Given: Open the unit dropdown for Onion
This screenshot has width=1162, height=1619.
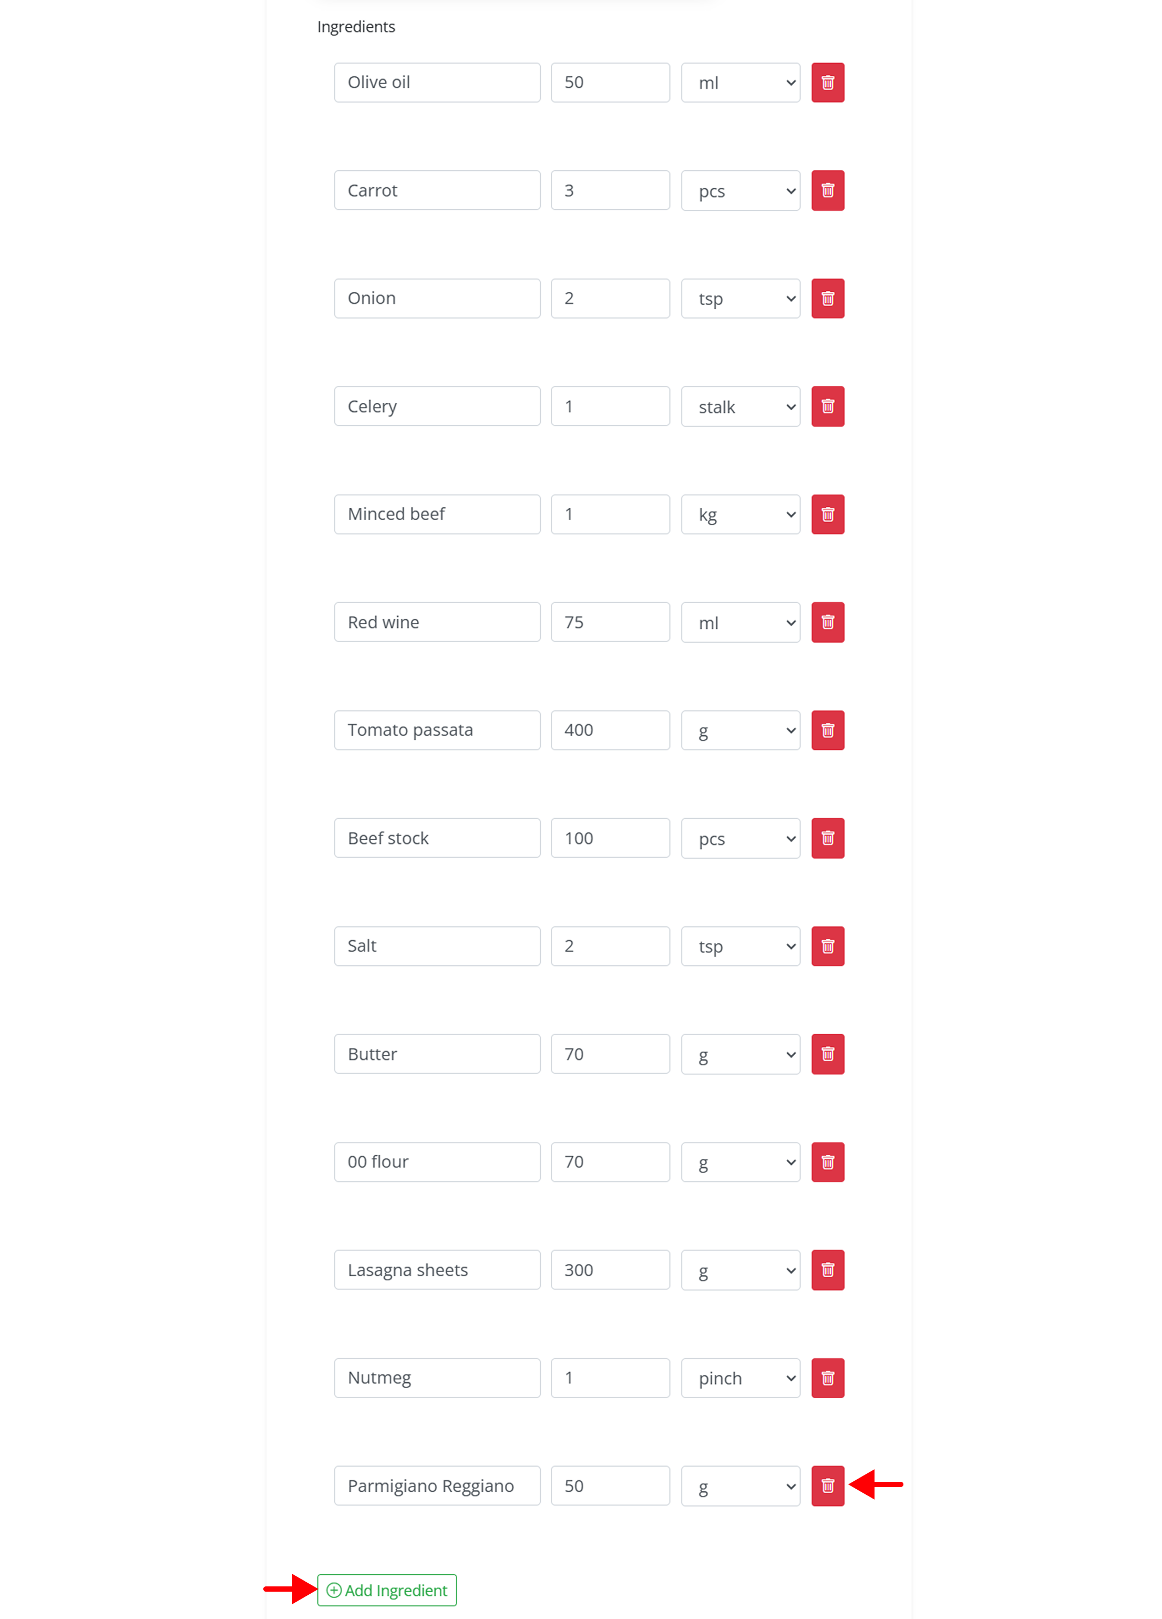Looking at the screenshot, I should pyautogui.click(x=741, y=298).
